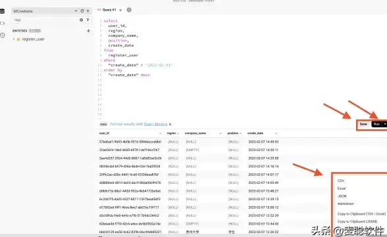
Task: Clear the entity search filter text
Action: point(81,20)
